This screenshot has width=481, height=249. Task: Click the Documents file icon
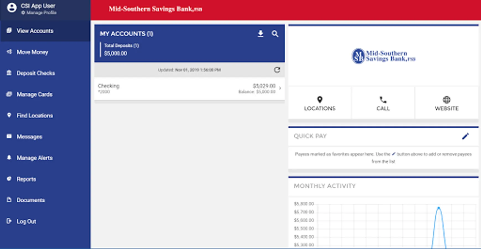click(x=9, y=200)
